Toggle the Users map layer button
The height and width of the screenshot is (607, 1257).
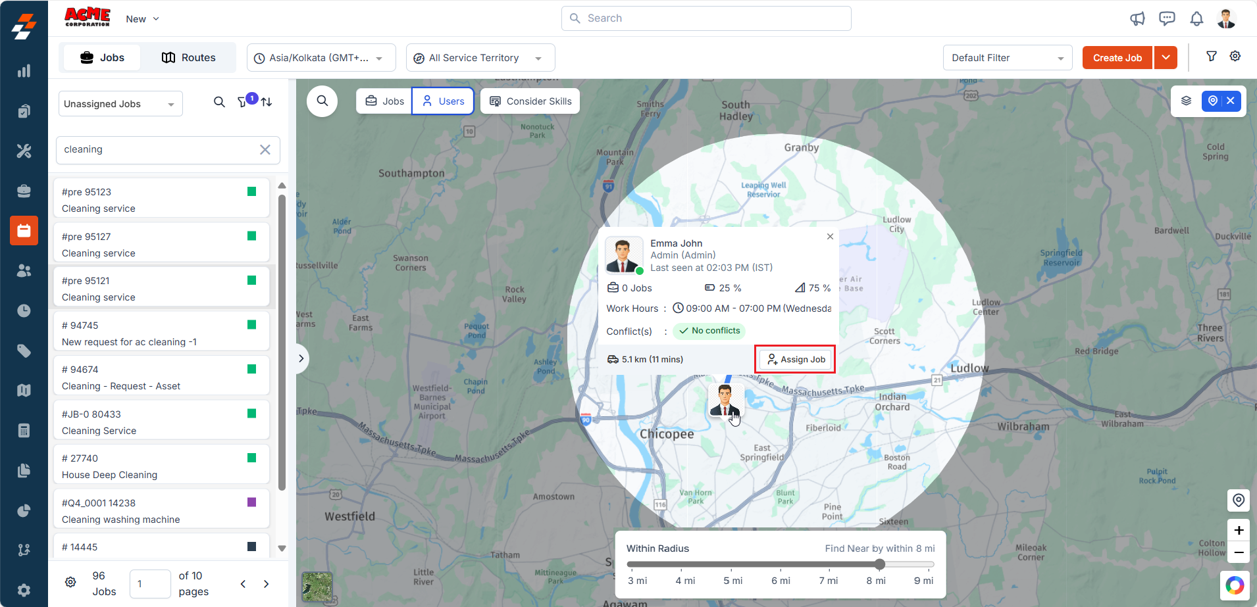443,101
